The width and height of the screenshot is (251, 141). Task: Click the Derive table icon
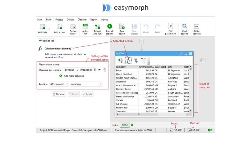[x=73, y=26]
